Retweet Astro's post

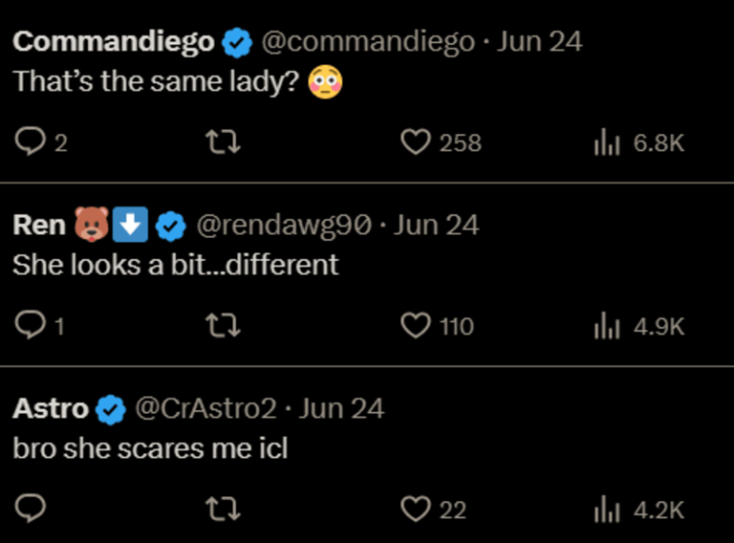click(224, 510)
